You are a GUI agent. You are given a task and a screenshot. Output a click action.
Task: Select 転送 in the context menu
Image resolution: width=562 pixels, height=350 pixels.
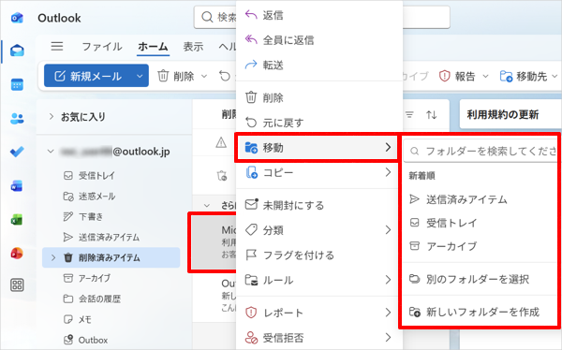point(319,65)
